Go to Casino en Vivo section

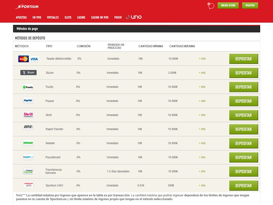pyautogui.click(x=100, y=18)
